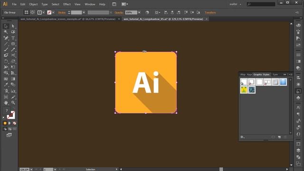
Task: Toggle Draw Normal mode
Action: (x=5, y=129)
